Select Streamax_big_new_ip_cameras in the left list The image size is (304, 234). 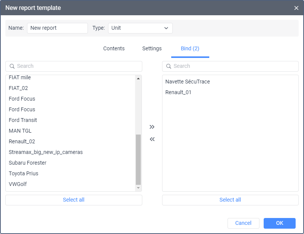[x=46, y=152]
